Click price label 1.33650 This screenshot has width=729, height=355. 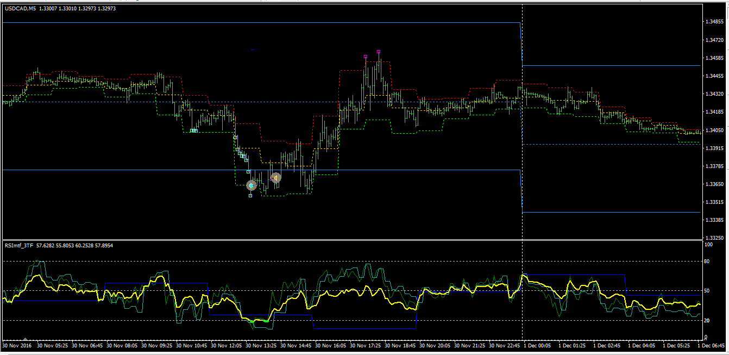[714, 184]
